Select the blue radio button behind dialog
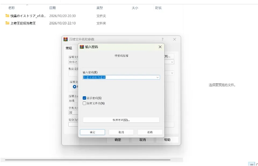This screenshot has height=166, width=258. coord(74,86)
